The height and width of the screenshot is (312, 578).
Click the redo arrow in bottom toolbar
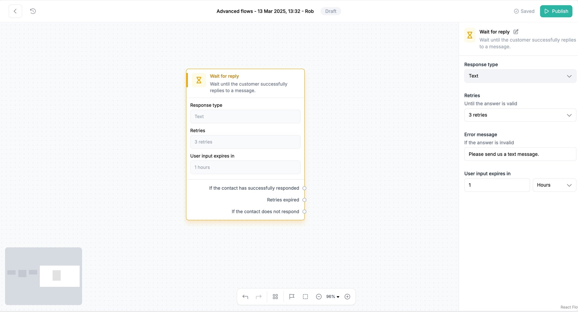pos(259,297)
